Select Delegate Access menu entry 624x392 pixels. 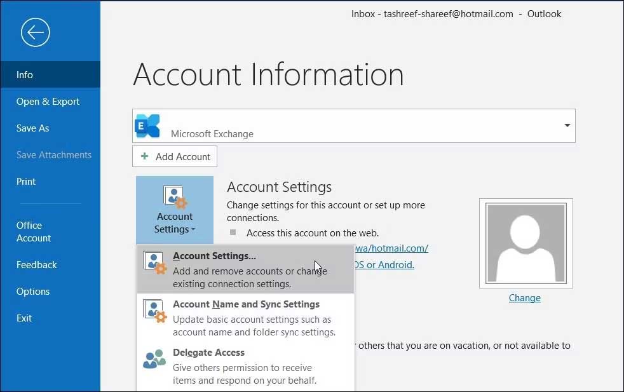(208, 353)
